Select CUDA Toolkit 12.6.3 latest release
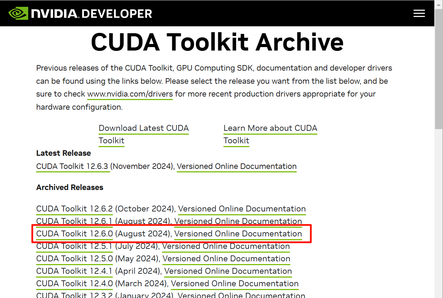Screen dimensions: 443x298 73,166
